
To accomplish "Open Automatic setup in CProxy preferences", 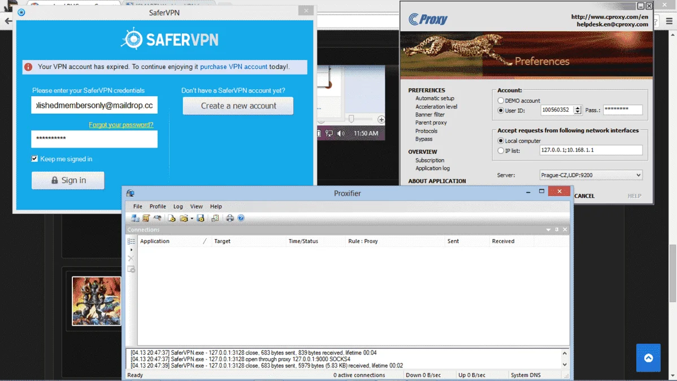I will click(435, 98).
